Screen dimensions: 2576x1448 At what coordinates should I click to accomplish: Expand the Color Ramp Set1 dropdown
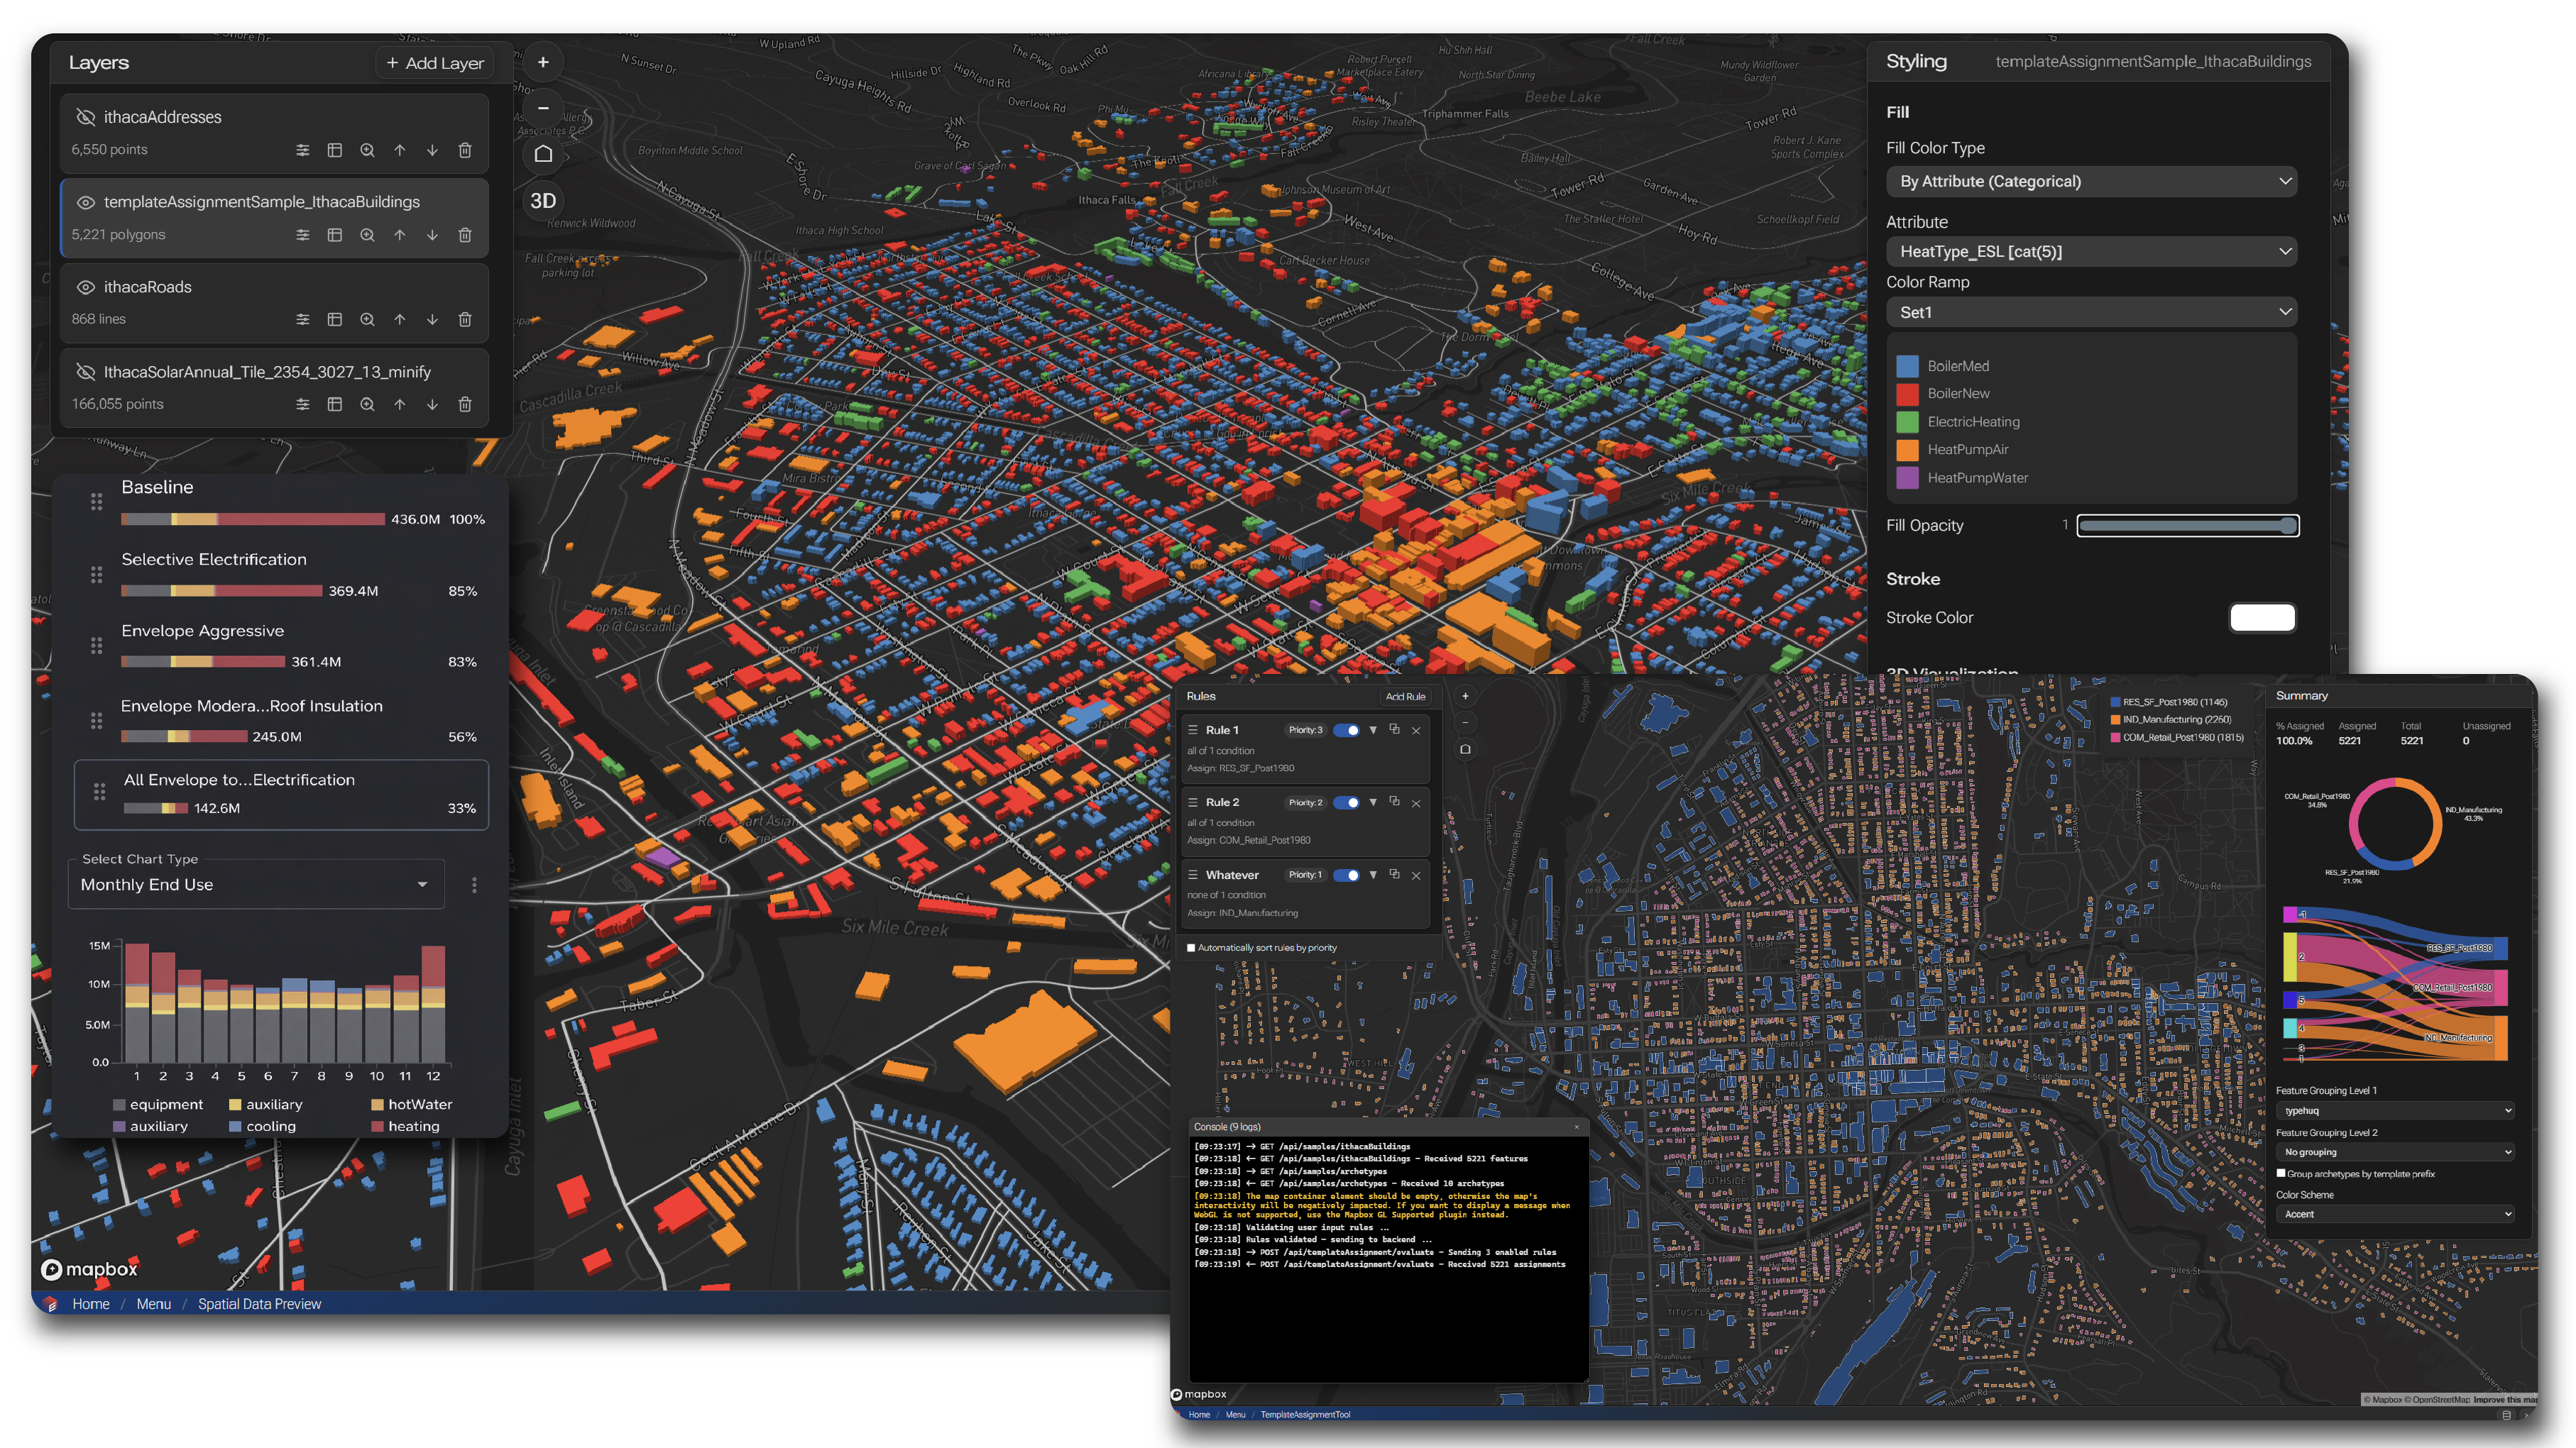coord(2091,313)
